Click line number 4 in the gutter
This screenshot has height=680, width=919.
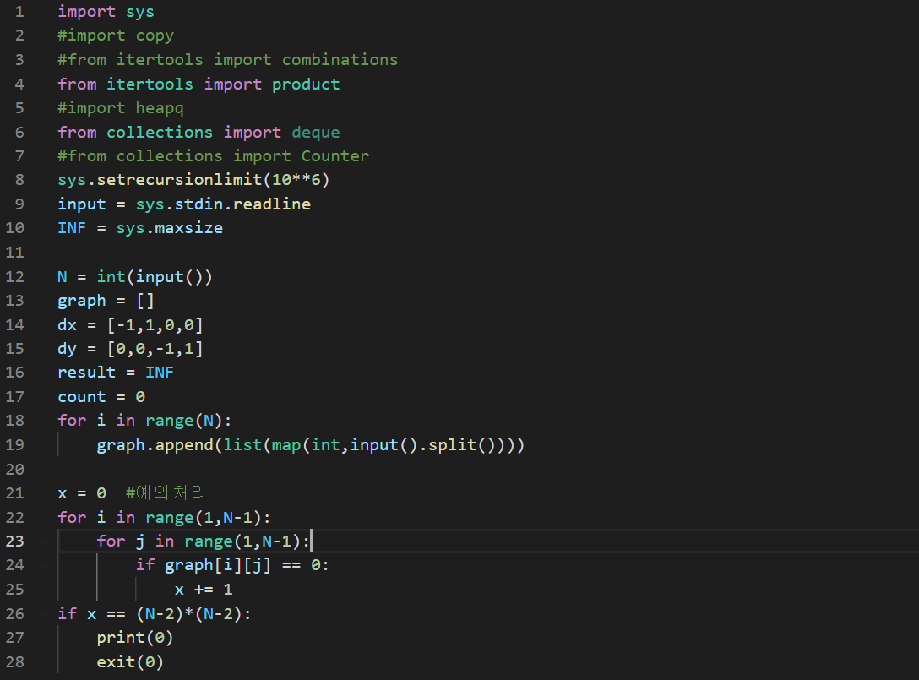(20, 84)
